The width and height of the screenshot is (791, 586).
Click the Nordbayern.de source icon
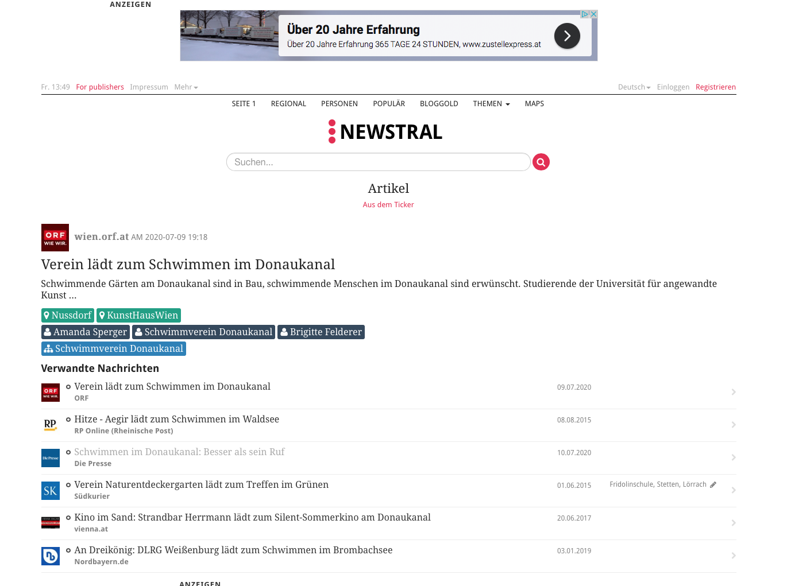click(51, 556)
